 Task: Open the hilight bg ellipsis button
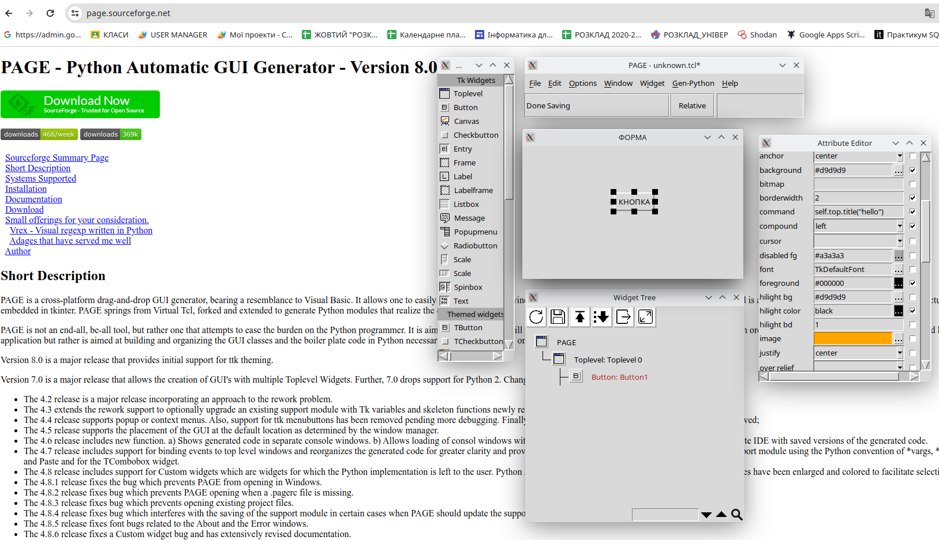899,297
